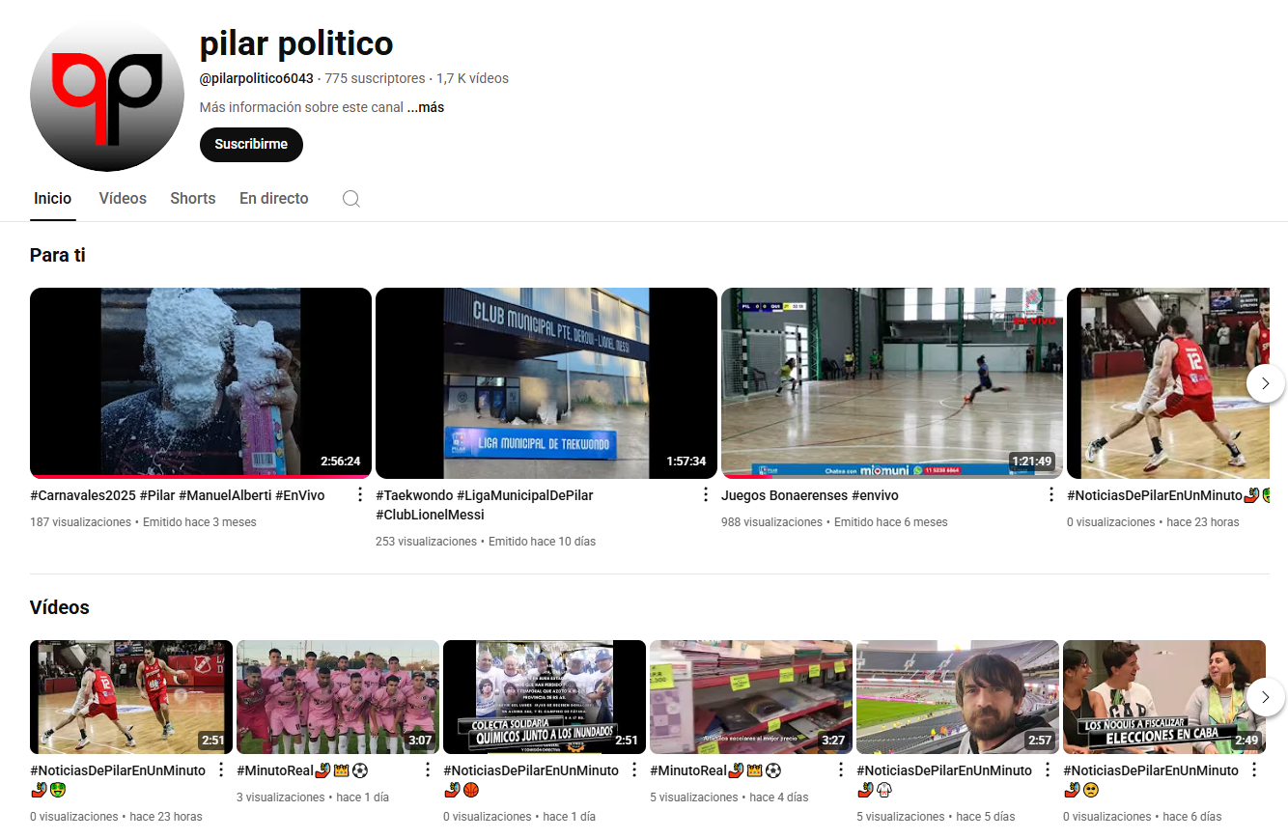Click the channel search magnifier icon
Screen dimensions: 1288x839
[x=351, y=199]
